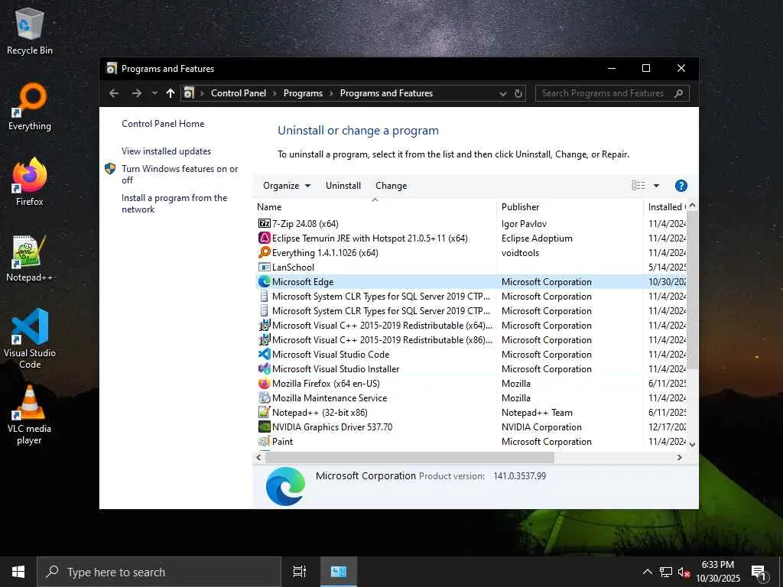
Task: Select the Firefox desktop shortcut
Action: click(x=30, y=182)
